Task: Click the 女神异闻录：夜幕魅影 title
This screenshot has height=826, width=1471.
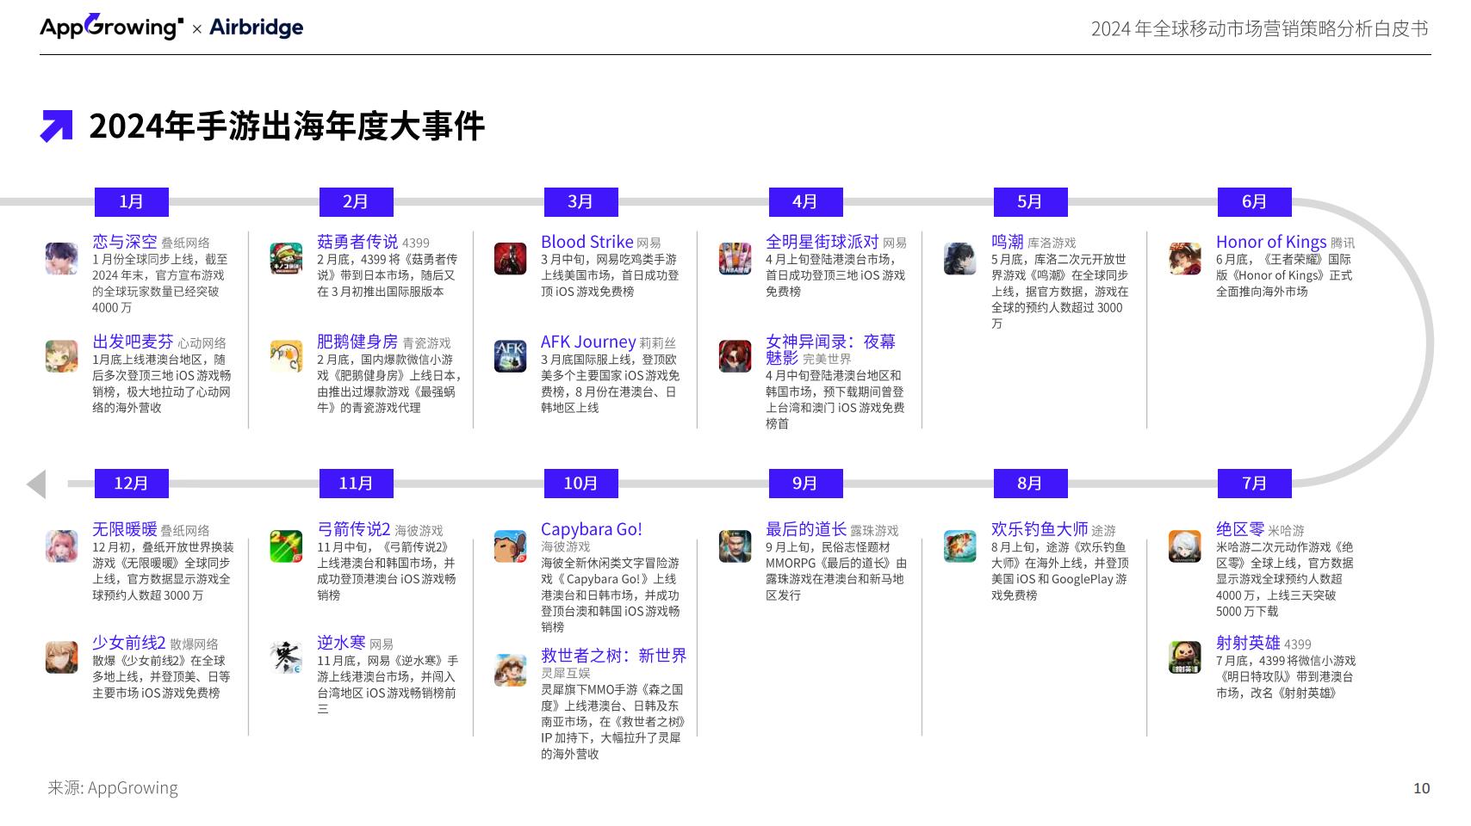Action: (830, 349)
